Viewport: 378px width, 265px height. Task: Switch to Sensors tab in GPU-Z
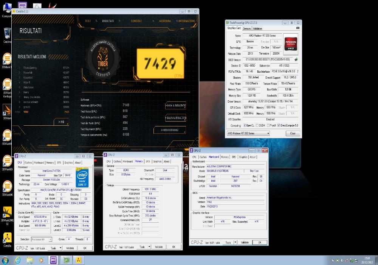(246, 28)
